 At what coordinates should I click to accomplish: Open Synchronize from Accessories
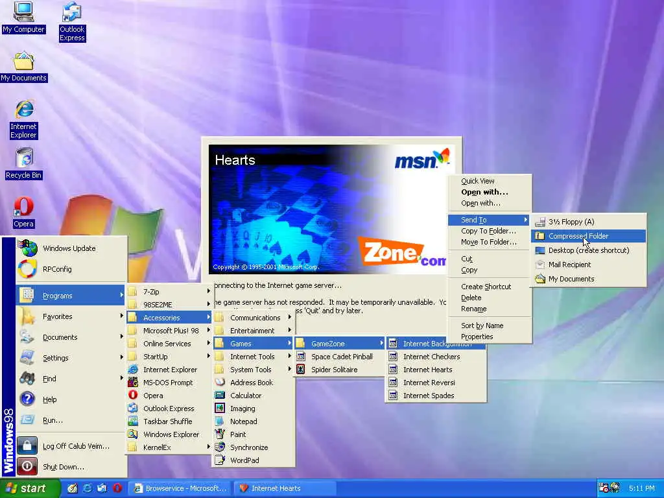[x=254, y=447]
